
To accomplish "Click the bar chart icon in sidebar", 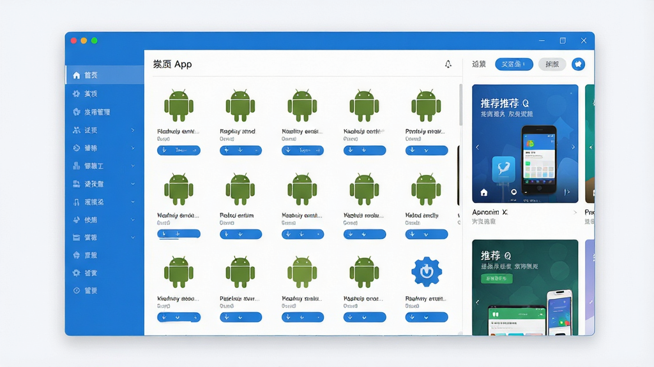I will [x=77, y=166].
